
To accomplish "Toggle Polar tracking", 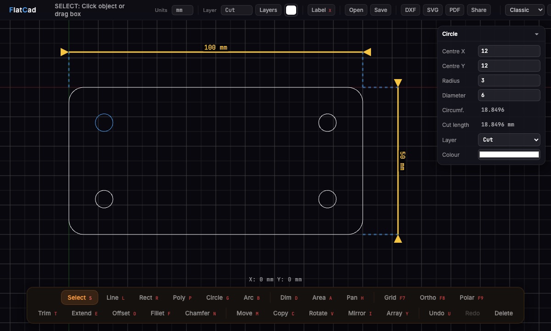I will (471, 297).
